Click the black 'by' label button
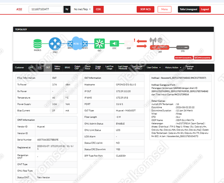This screenshot has height=183, width=224. pyautogui.click(x=67, y=9)
